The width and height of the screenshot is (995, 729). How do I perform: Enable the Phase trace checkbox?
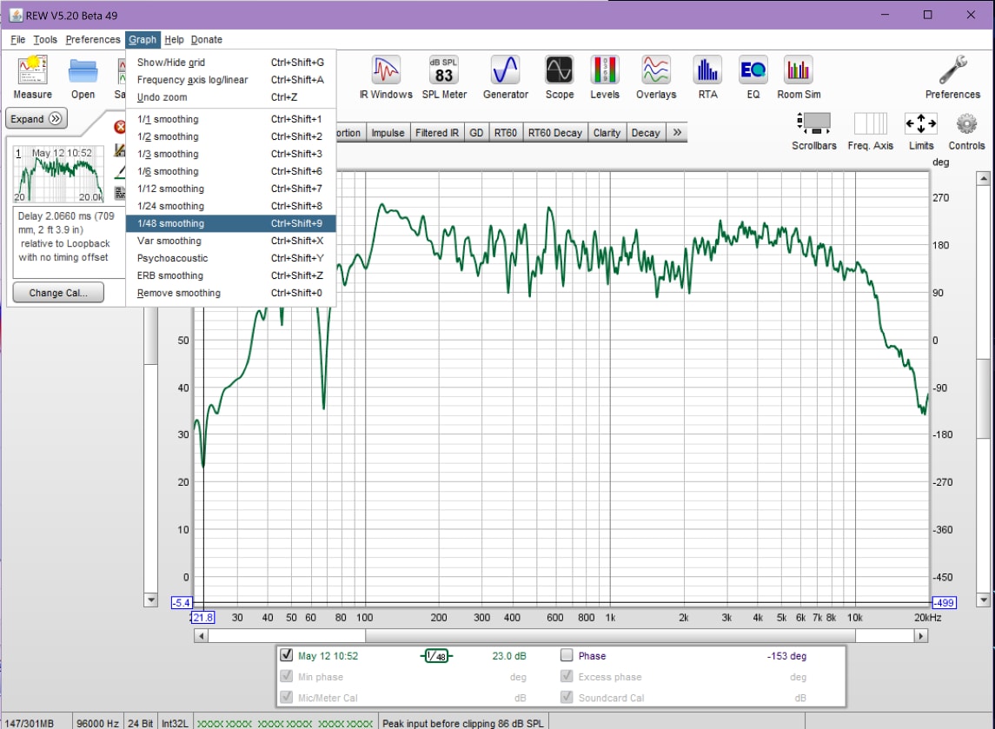point(567,655)
